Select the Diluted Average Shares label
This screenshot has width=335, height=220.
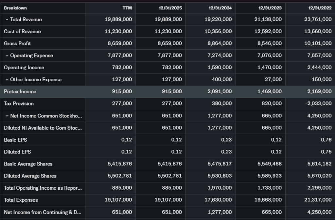point(30,176)
